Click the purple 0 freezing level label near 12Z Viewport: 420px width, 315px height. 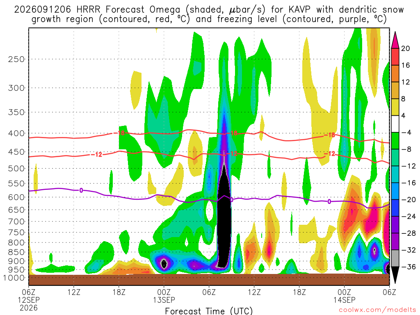[81, 190]
